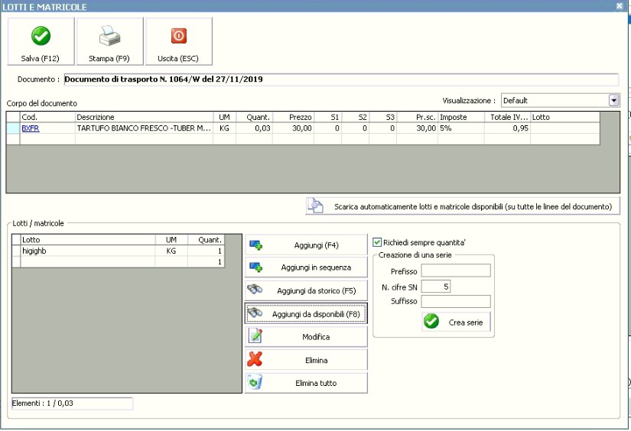Viewport: 631px width, 431px height.
Task: Click the Stampa (F9) button label
Action: click(109, 58)
